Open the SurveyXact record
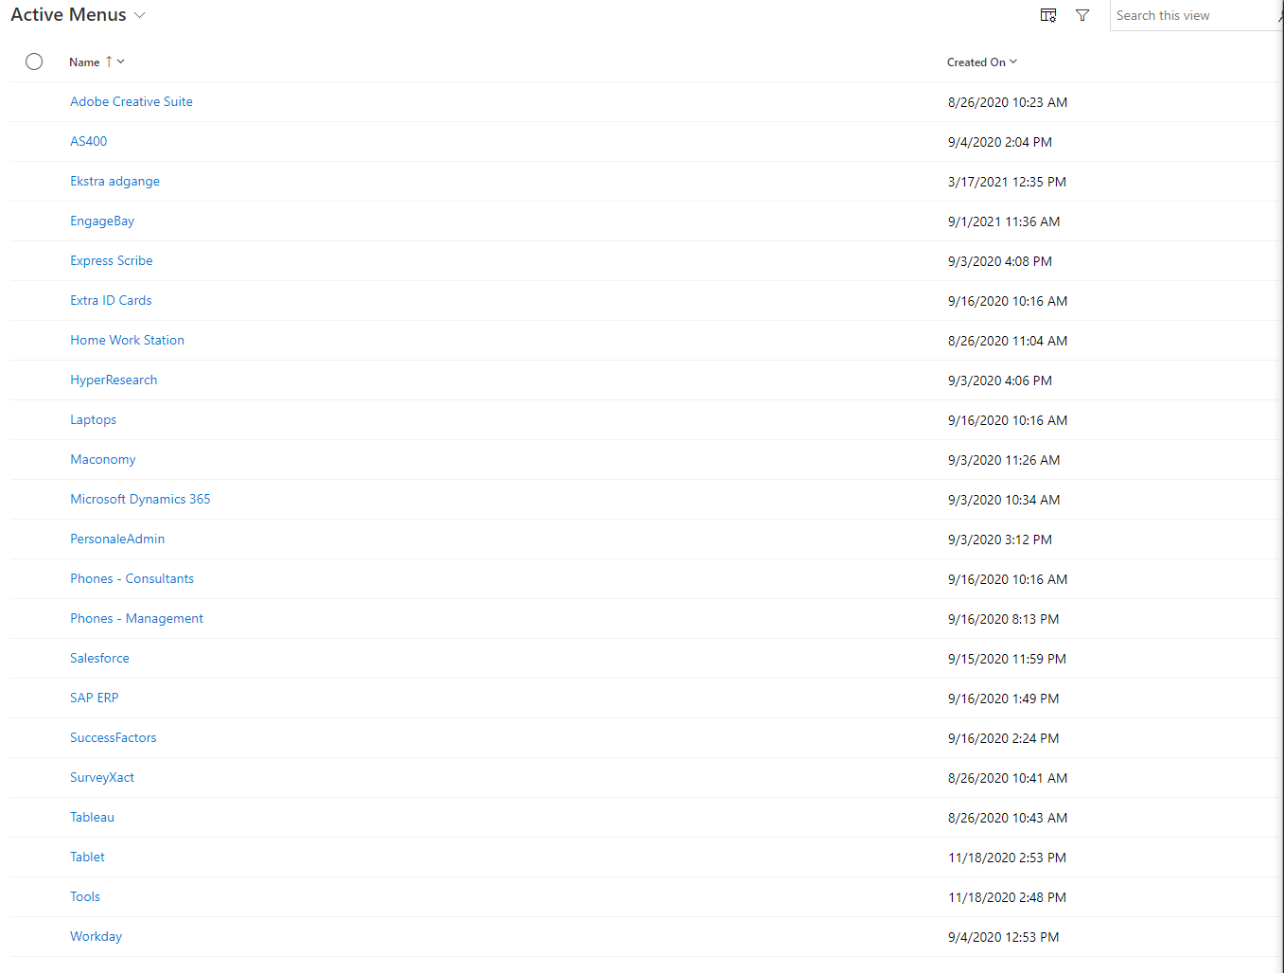 click(102, 778)
